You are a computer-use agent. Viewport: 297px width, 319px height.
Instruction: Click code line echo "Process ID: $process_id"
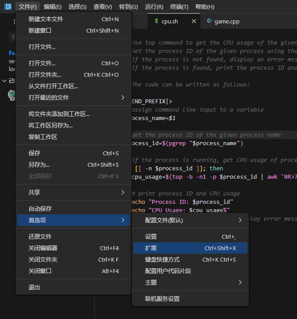pyautogui.click(x=182, y=202)
